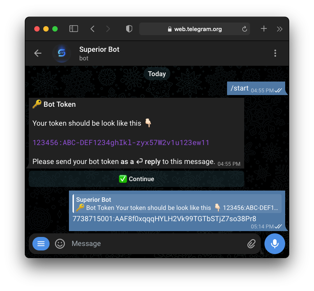Toggle the Safari sidebar icon
Screen dimensions: 314x291
pyautogui.click(x=73, y=29)
